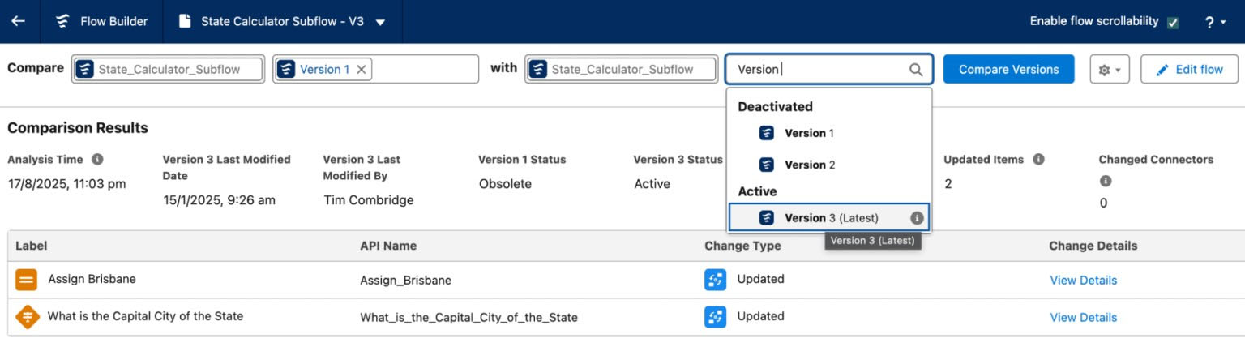The image size is (1245, 347).
Task: Click the Compare Versions button
Action: coord(1008,70)
